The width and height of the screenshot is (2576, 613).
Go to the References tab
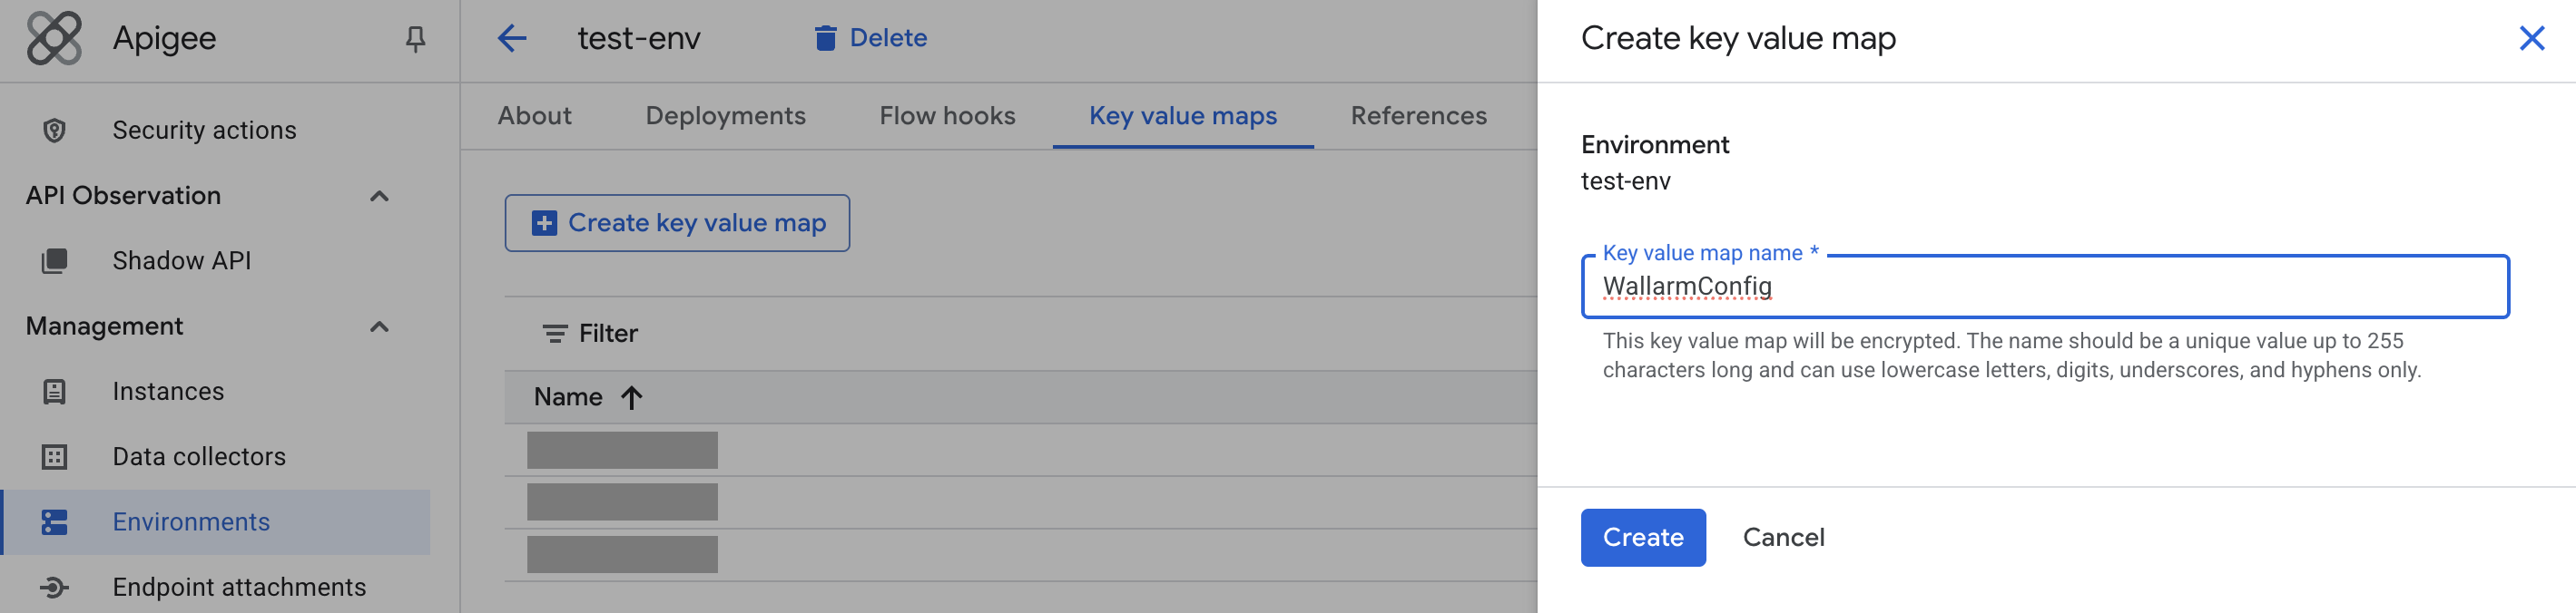pyautogui.click(x=1418, y=116)
